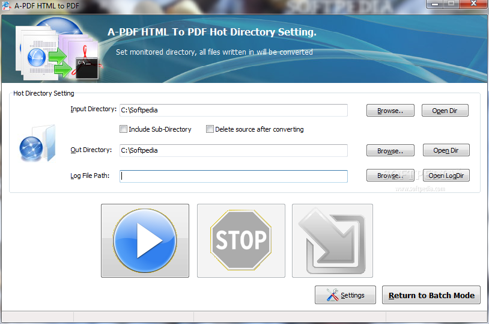Click the 'Set monitored directory' subtitle text
This screenshot has height=324, width=489.
(214, 52)
